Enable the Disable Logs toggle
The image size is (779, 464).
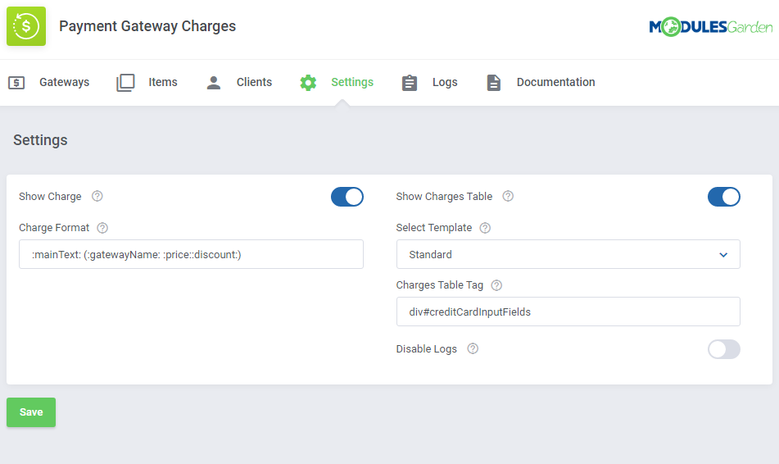pyautogui.click(x=724, y=349)
